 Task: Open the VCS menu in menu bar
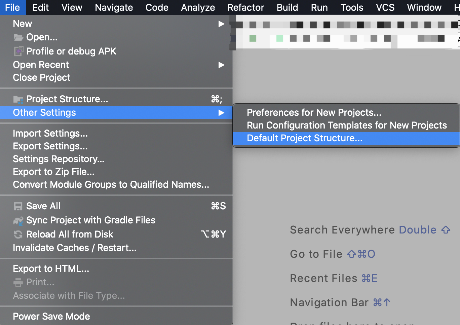click(x=385, y=7)
